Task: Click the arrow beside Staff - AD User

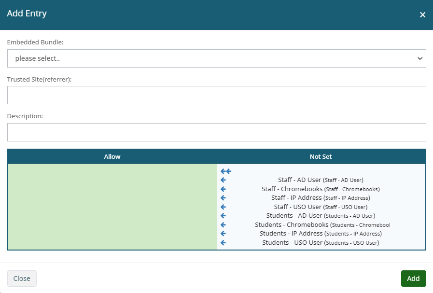Action: 223,180
